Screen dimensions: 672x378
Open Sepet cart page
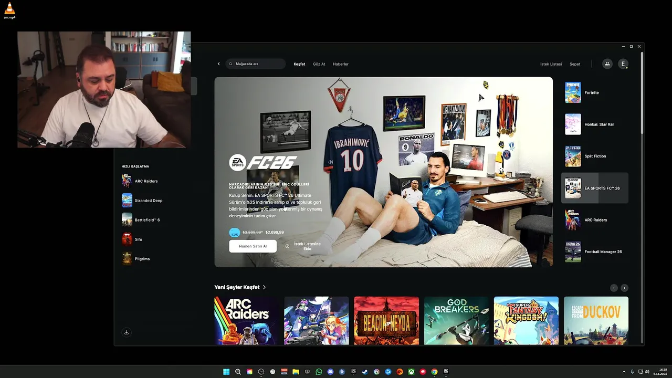[575, 64]
